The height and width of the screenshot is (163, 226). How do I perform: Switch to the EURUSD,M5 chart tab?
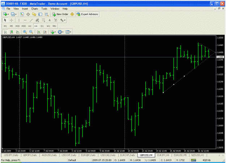pyautogui.click(x=180, y=155)
